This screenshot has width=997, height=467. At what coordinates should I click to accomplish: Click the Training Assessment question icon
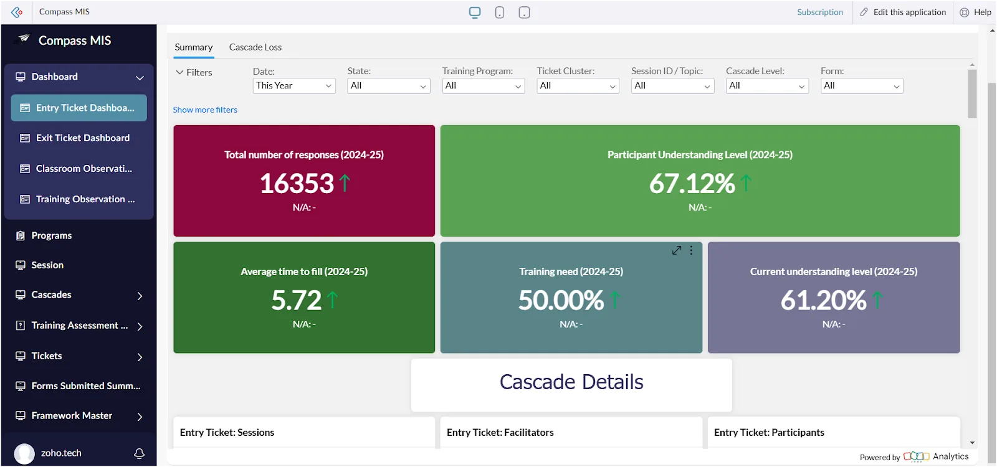[x=21, y=326]
